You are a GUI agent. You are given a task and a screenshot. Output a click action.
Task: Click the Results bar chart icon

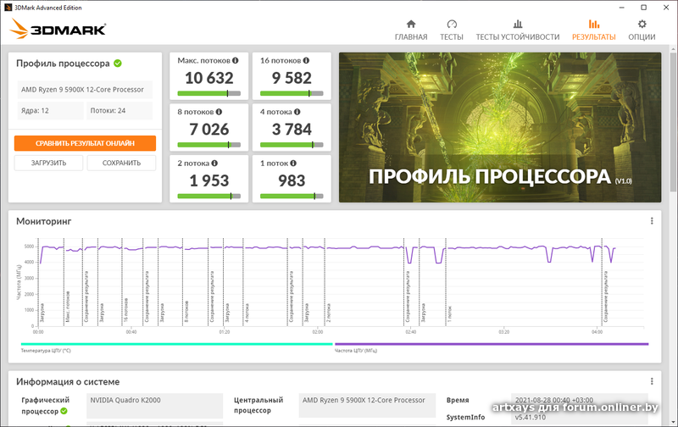[594, 25]
